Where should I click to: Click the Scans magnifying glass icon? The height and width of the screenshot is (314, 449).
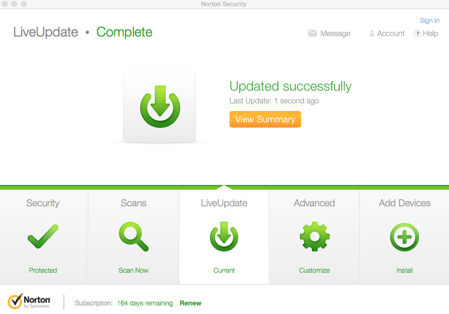[134, 237]
